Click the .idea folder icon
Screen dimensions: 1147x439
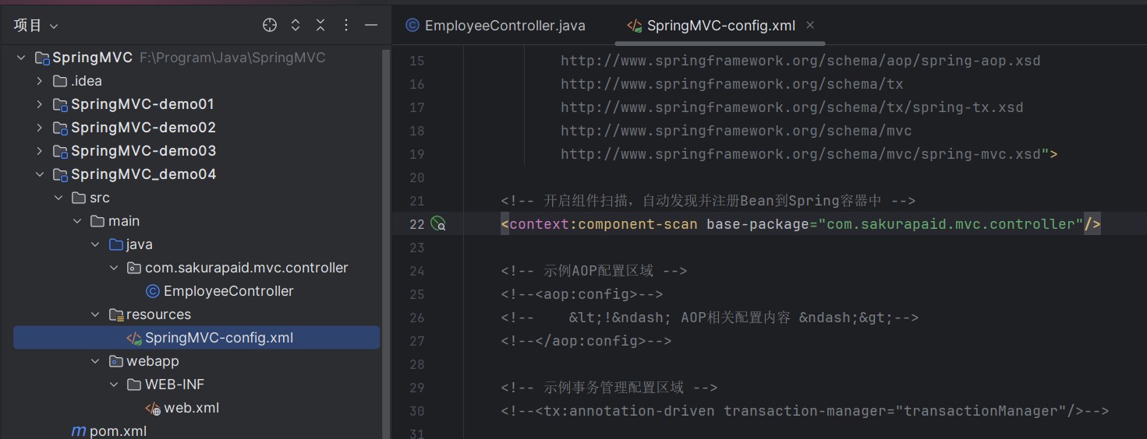[x=60, y=81]
